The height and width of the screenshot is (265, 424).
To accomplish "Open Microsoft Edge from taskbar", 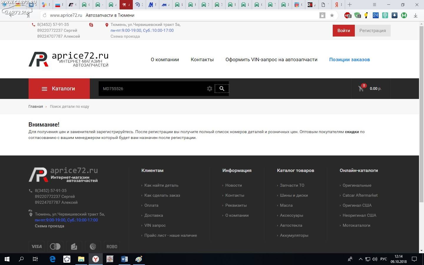I will 52,259.
